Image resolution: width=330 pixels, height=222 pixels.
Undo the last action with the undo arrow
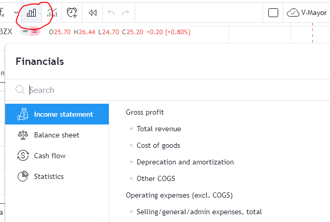tap(111, 12)
